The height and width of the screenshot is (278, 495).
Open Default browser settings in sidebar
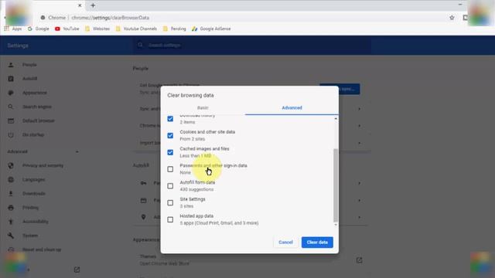pos(38,120)
